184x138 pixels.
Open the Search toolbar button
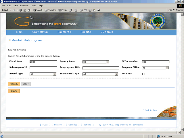(38, 10)
